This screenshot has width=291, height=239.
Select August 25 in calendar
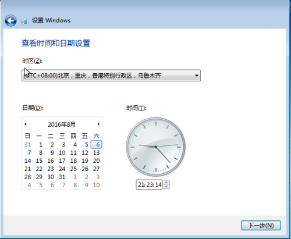click(73, 169)
